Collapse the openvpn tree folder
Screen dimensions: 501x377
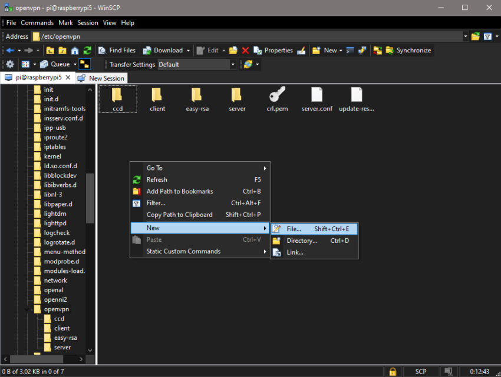click(27, 309)
